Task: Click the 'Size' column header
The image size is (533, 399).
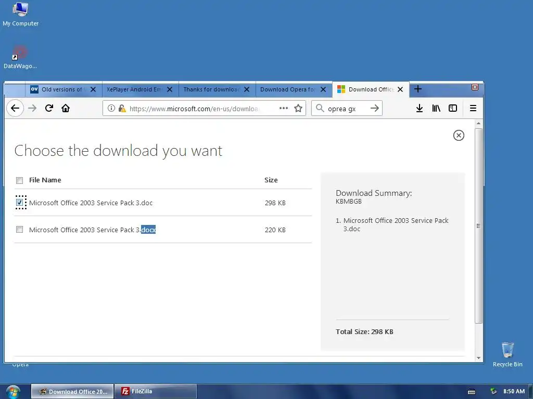Action: [271, 180]
